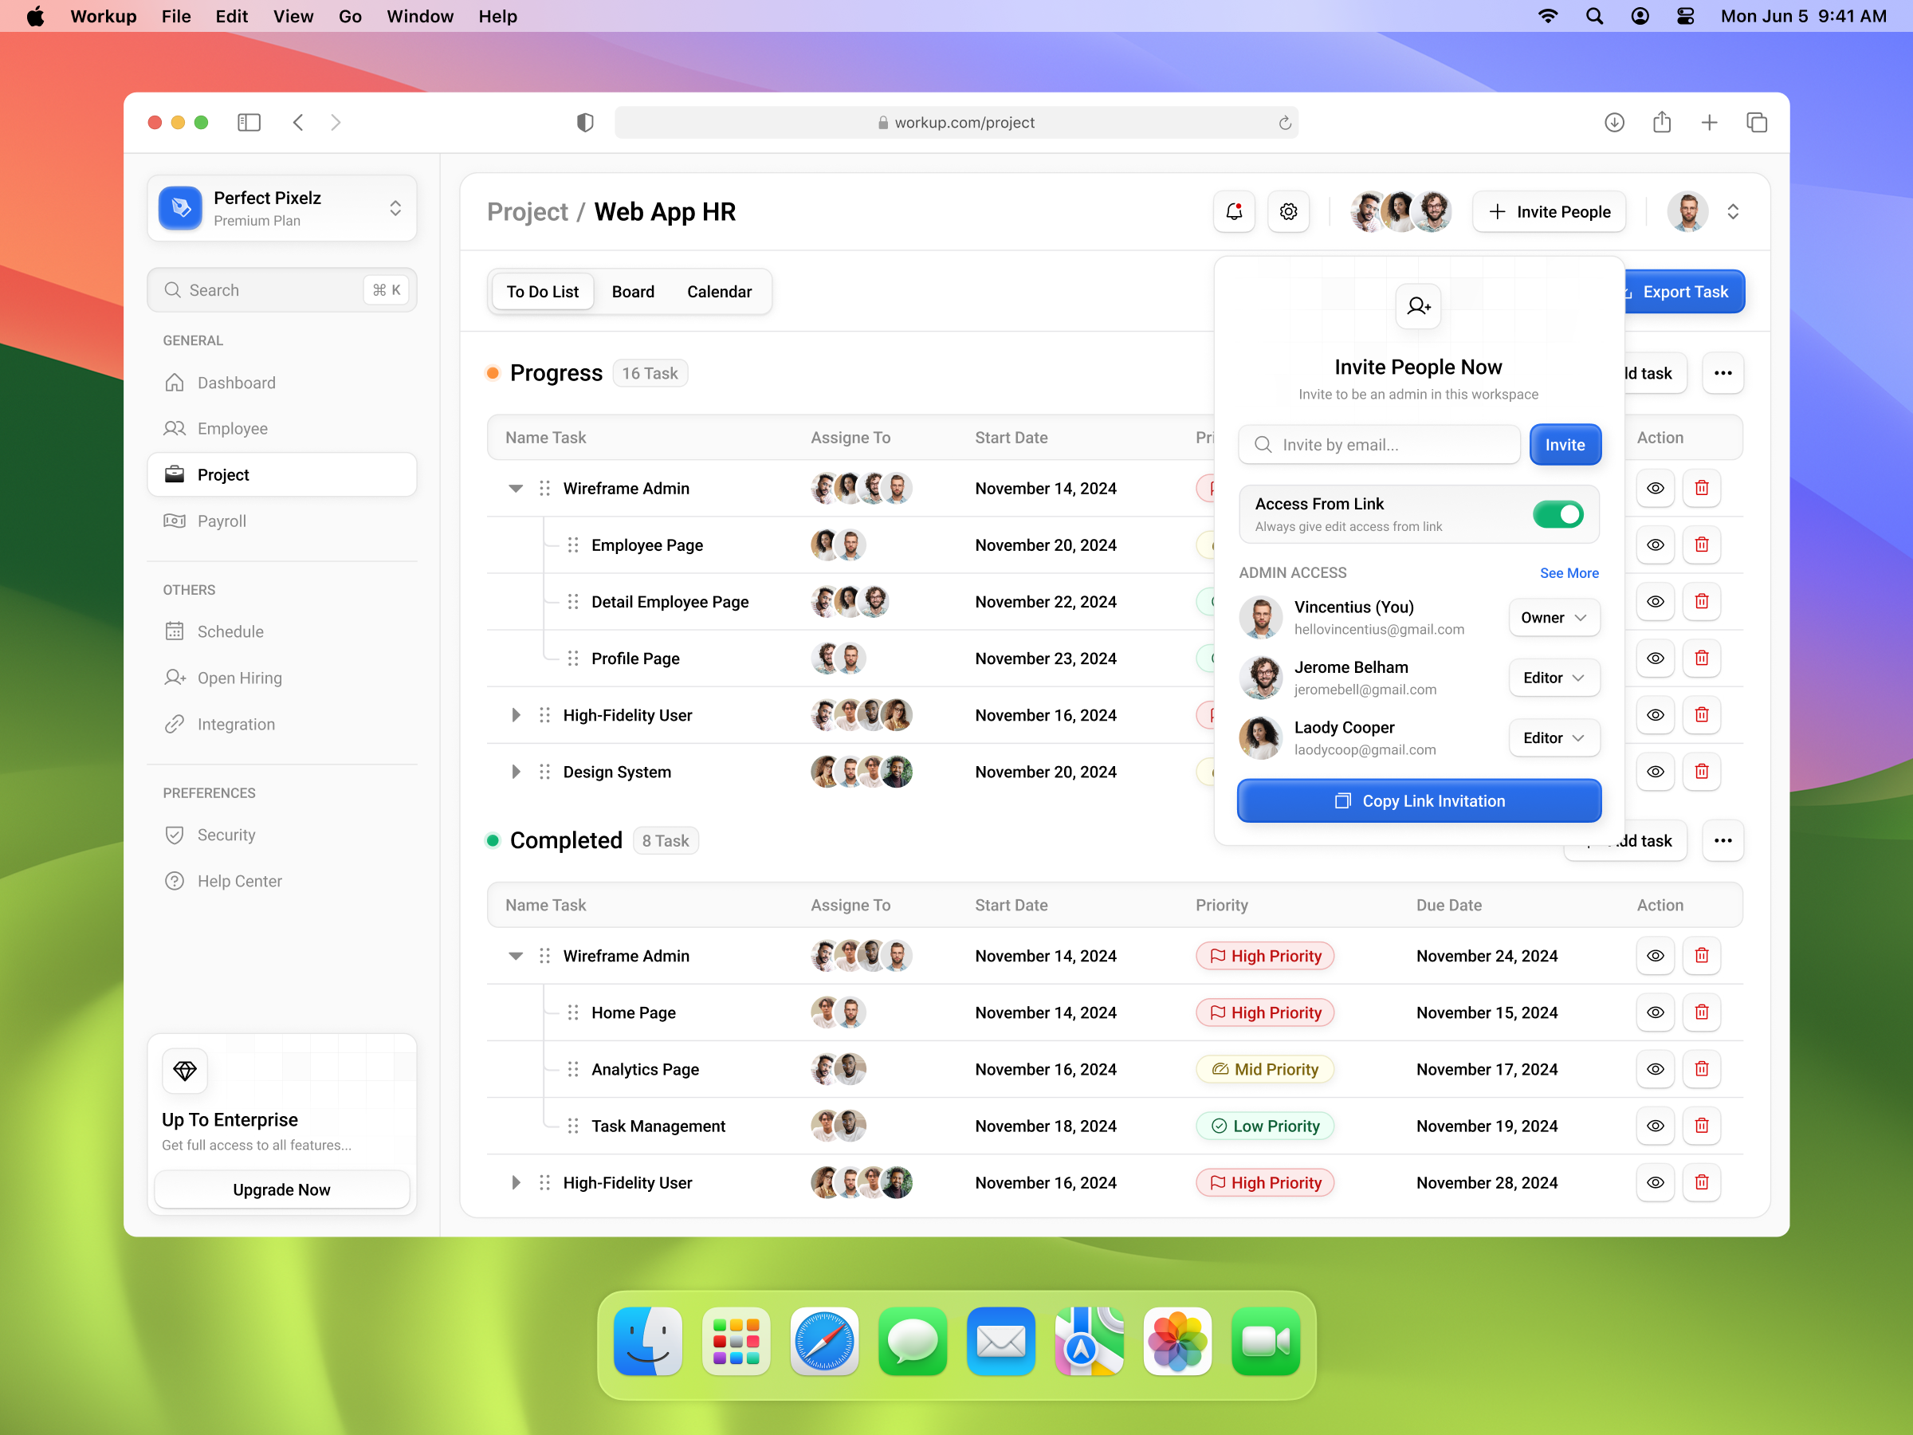Collapse the Wireframe Admin task group
Image resolution: width=1913 pixels, height=1435 pixels.
pos(516,488)
